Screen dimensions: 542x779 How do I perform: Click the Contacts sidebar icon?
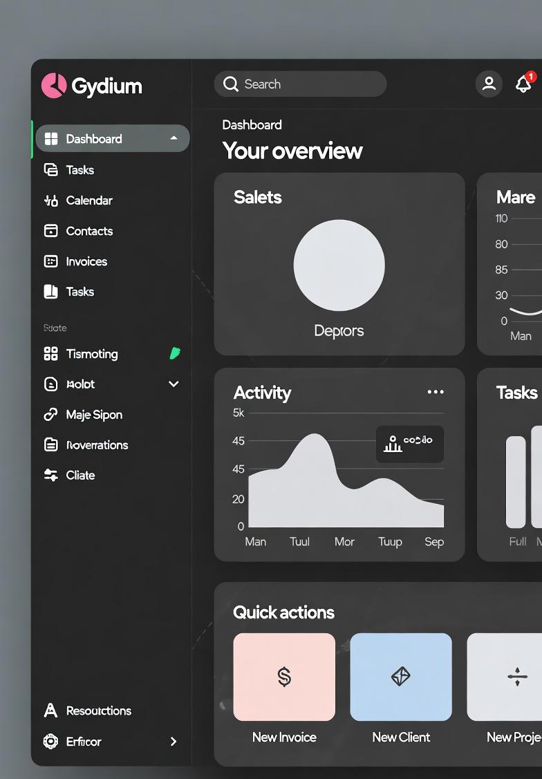pyautogui.click(x=50, y=231)
